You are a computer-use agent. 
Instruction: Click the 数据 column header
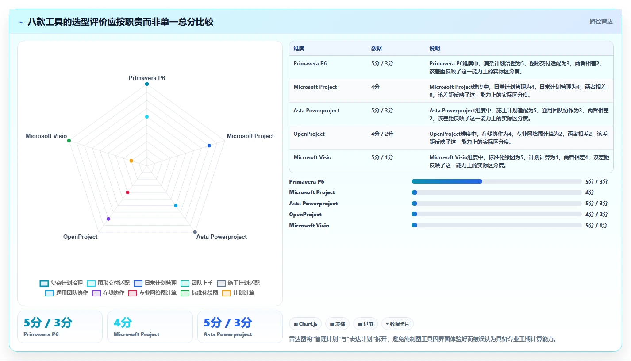377,49
